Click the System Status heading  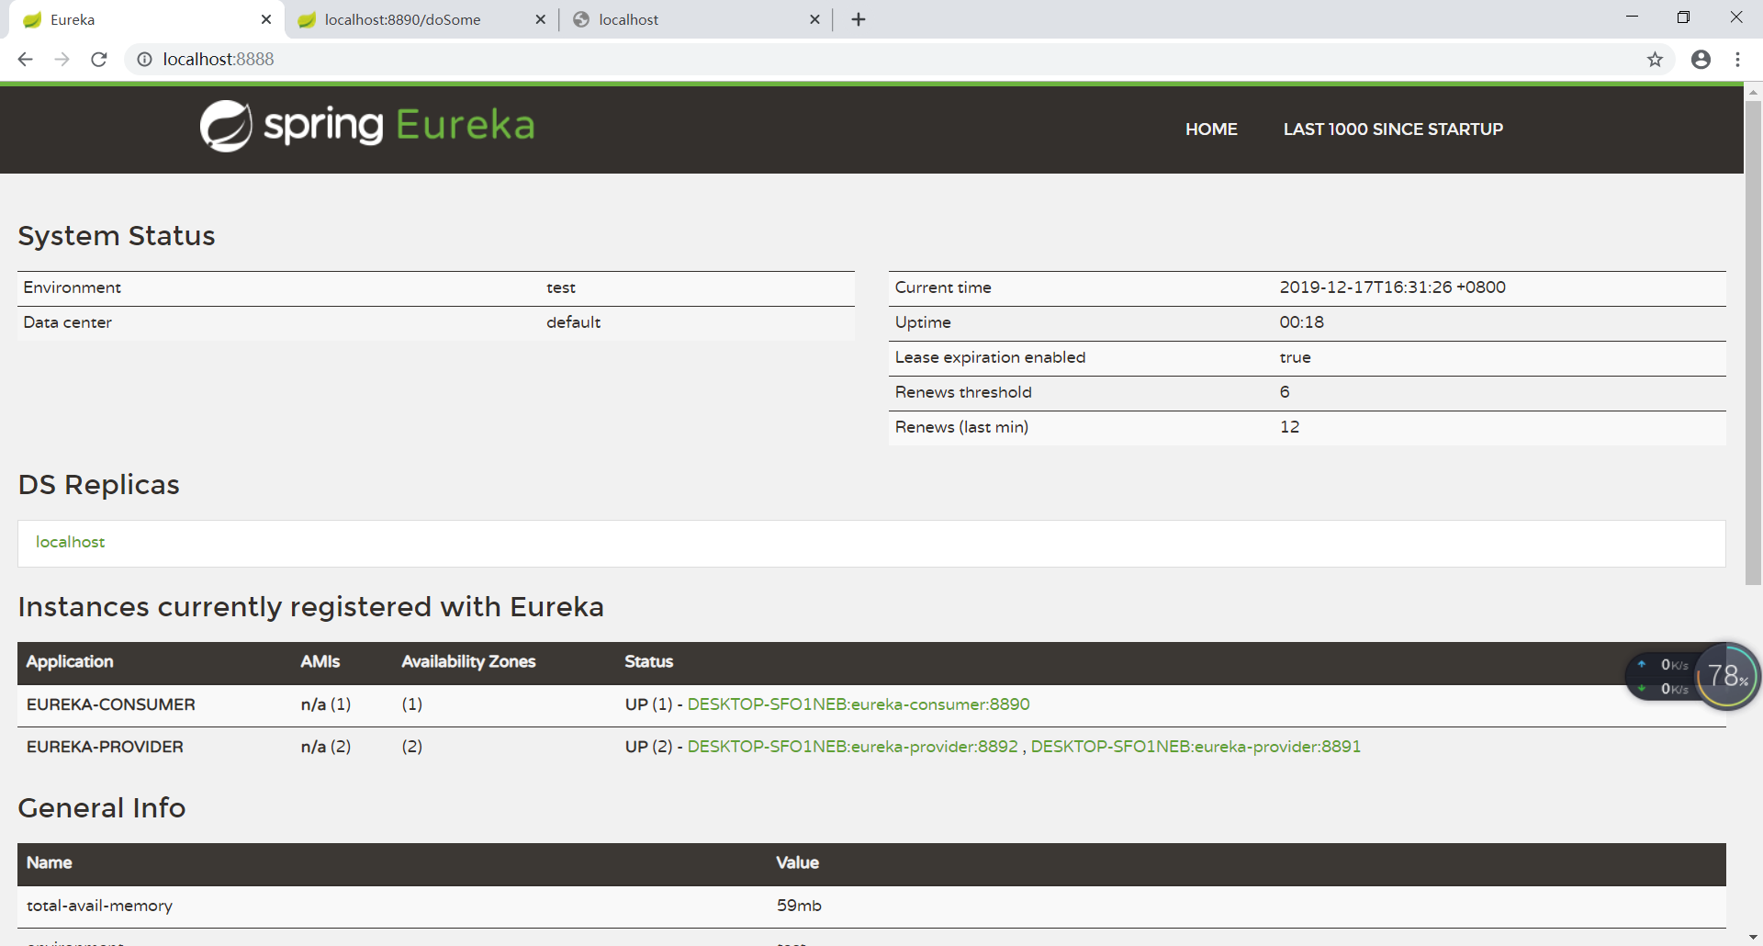coord(117,236)
